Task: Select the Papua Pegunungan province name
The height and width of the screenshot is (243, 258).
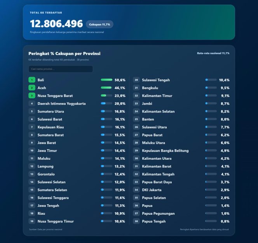Action: [x=158, y=214]
